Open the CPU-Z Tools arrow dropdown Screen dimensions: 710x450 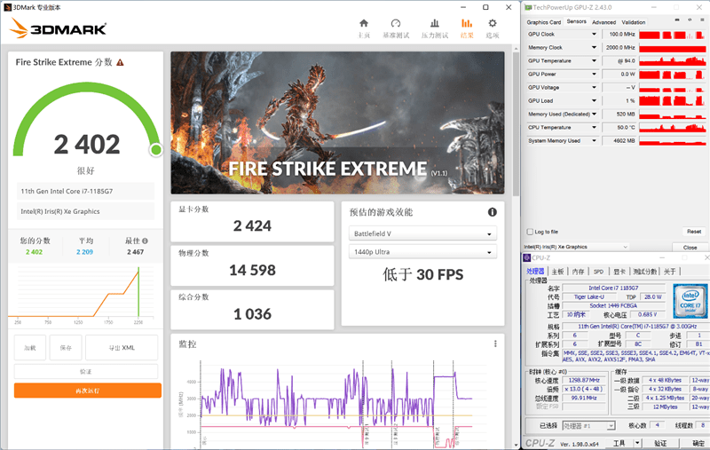coord(637,443)
